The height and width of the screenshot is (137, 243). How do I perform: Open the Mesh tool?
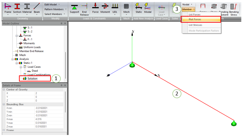tap(126, 8)
